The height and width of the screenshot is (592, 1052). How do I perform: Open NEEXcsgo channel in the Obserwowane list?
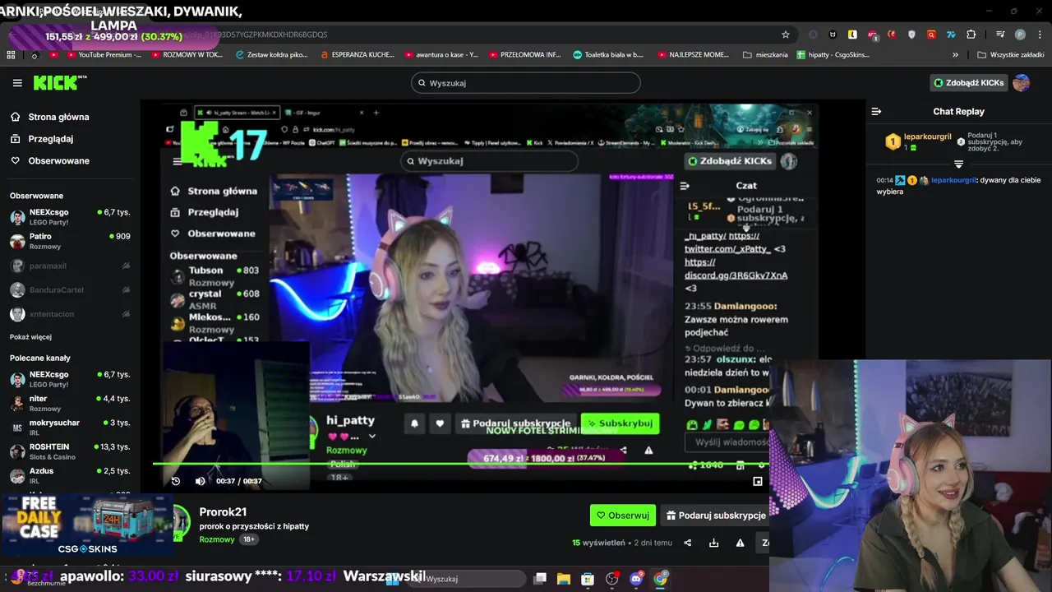point(69,217)
